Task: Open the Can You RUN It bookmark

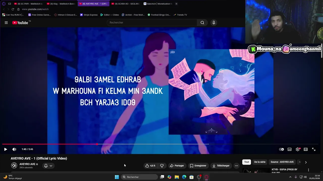Action: (x=13, y=15)
